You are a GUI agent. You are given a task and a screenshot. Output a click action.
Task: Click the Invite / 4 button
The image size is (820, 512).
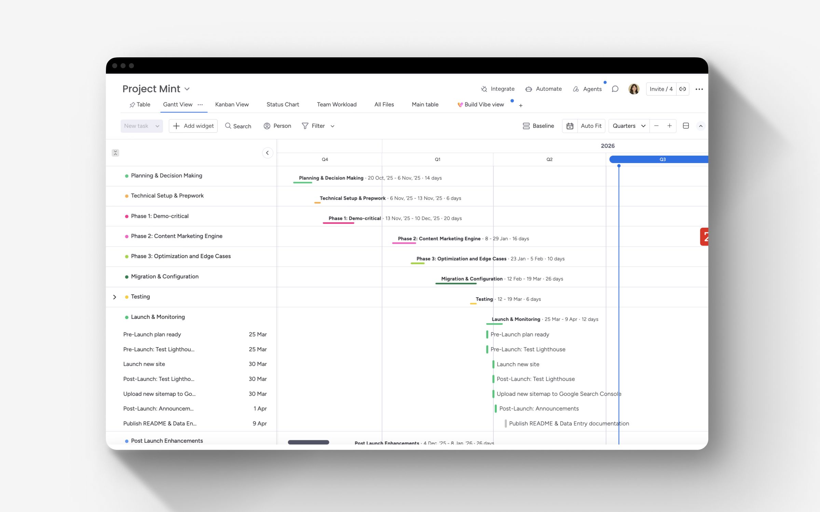pyautogui.click(x=661, y=89)
